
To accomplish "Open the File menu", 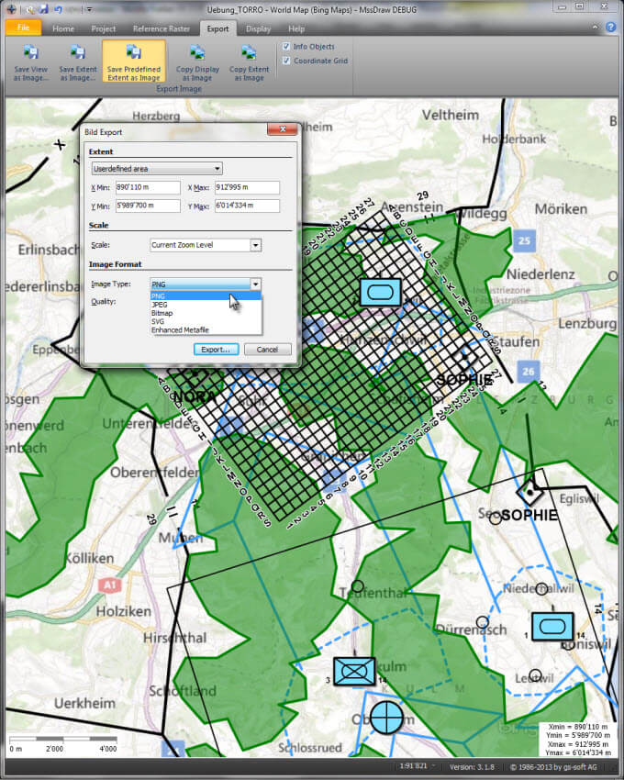I will pyautogui.click(x=23, y=28).
